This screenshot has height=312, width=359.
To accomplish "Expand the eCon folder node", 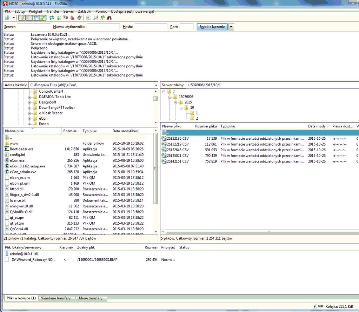I will click(29, 119).
